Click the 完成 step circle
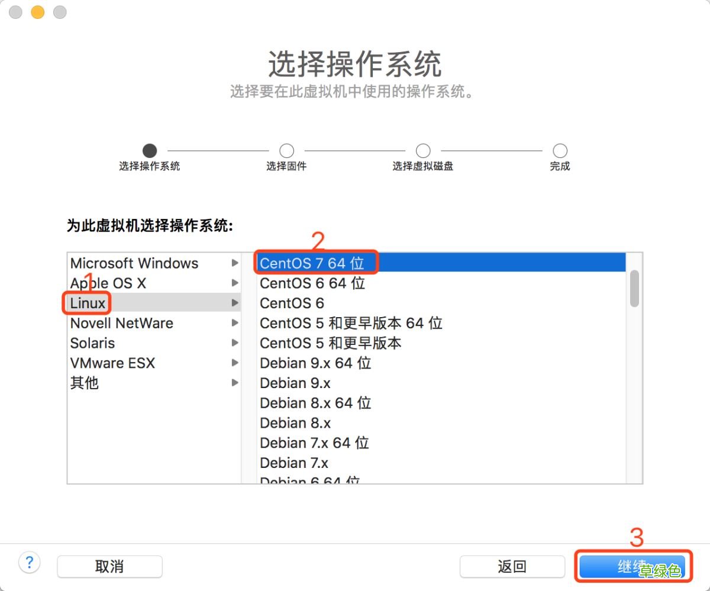Viewport: 710px width, 591px height. click(559, 151)
